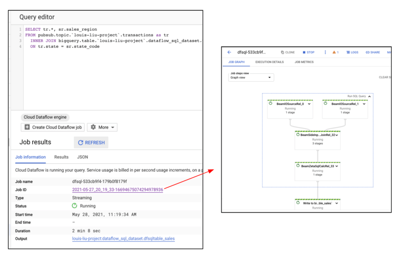Viewport: 396px width, 260px height.
Task: Open the More settings dropdown
Action: tap(102, 127)
